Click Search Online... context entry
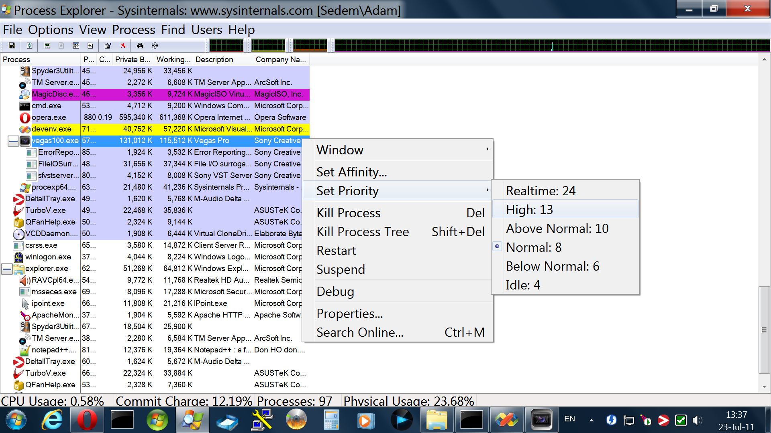This screenshot has height=433, width=771. (x=360, y=332)
